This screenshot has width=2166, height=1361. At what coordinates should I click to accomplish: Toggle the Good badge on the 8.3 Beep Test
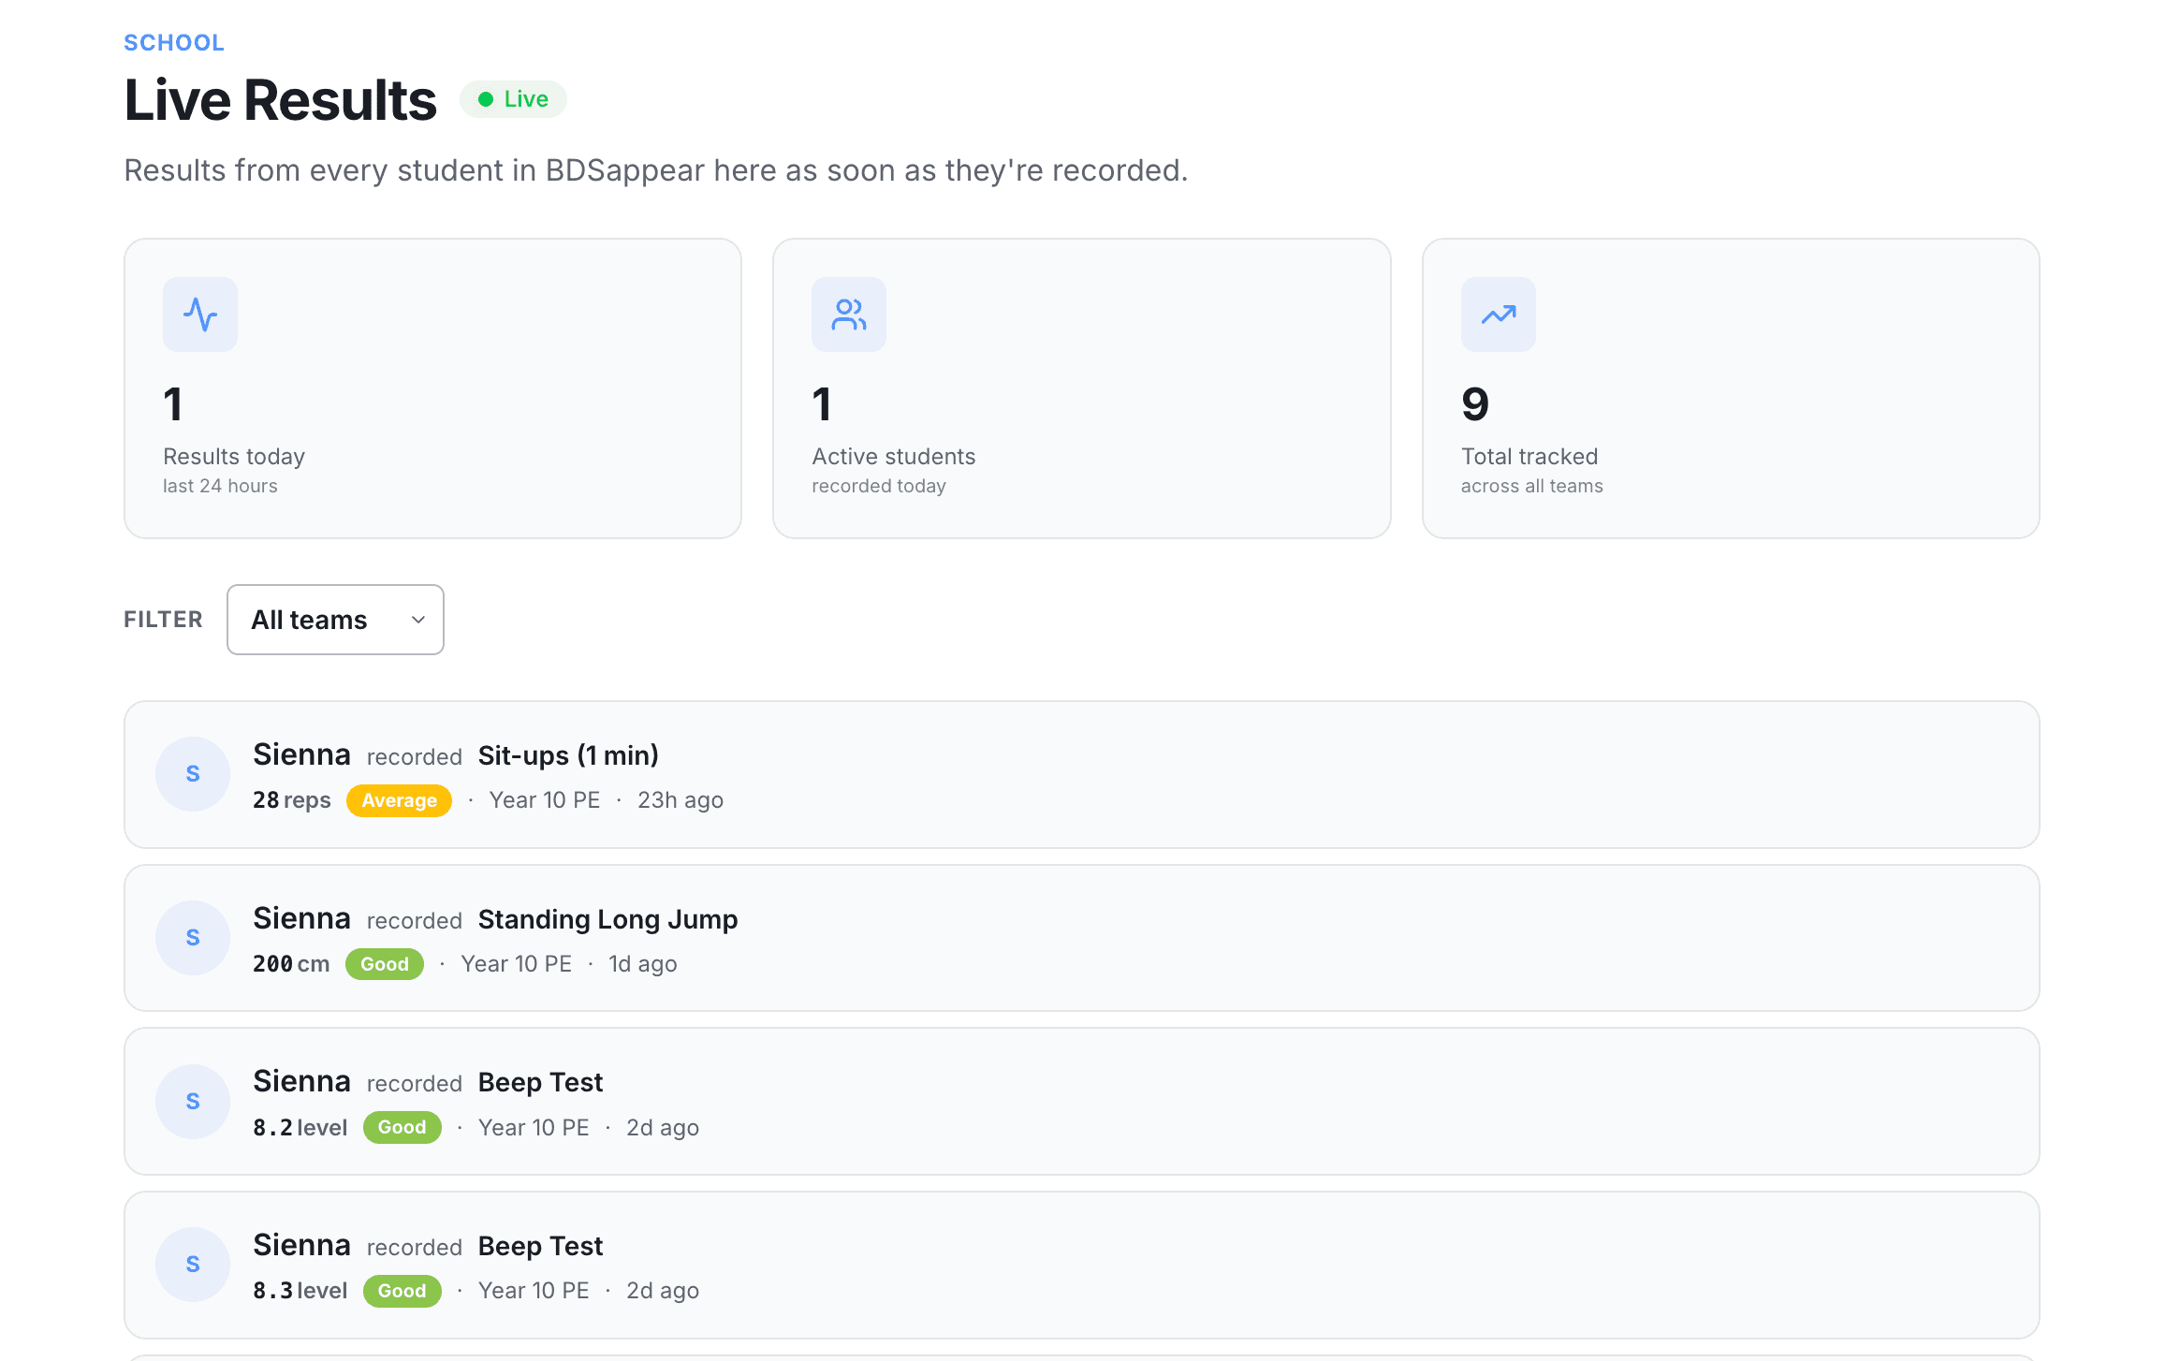402,1290
